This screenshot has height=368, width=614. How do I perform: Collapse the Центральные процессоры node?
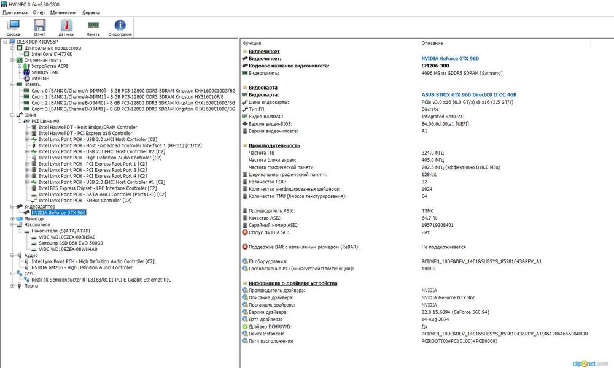12,48
